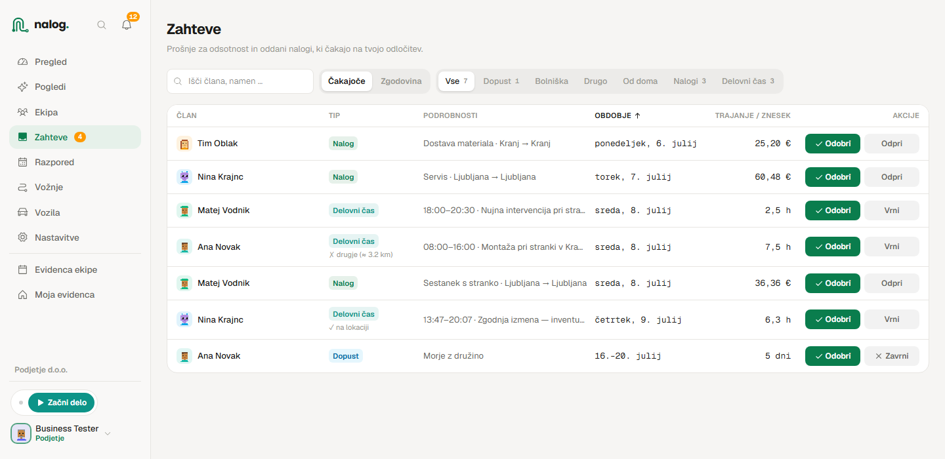This screenshot has width=945, height=459.
Task: Switch to the Zgodovina view toggle
Action: [x=401, y=81]
